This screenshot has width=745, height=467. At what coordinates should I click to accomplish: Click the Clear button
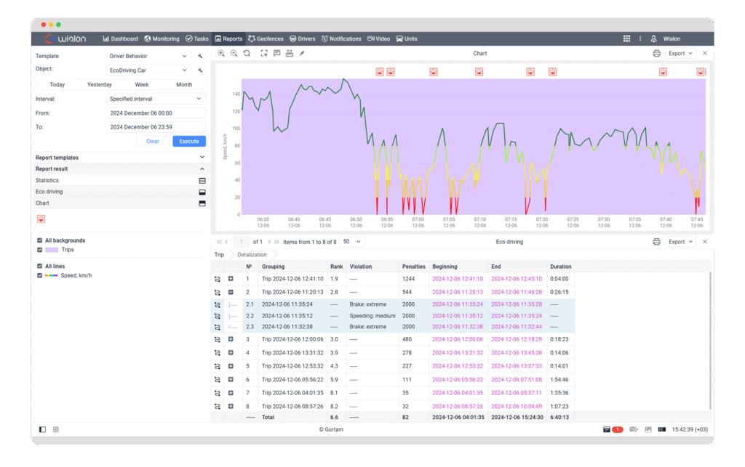[152, 141]
